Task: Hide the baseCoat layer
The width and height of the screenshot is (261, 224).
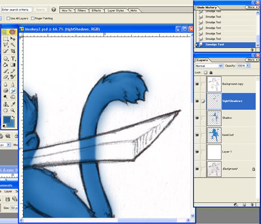Action: pyautogui.click(x=197, y=135)
